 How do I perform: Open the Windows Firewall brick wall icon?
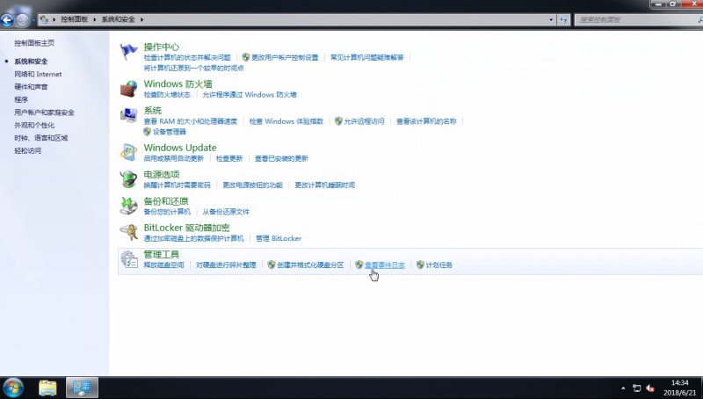point(128,89)
